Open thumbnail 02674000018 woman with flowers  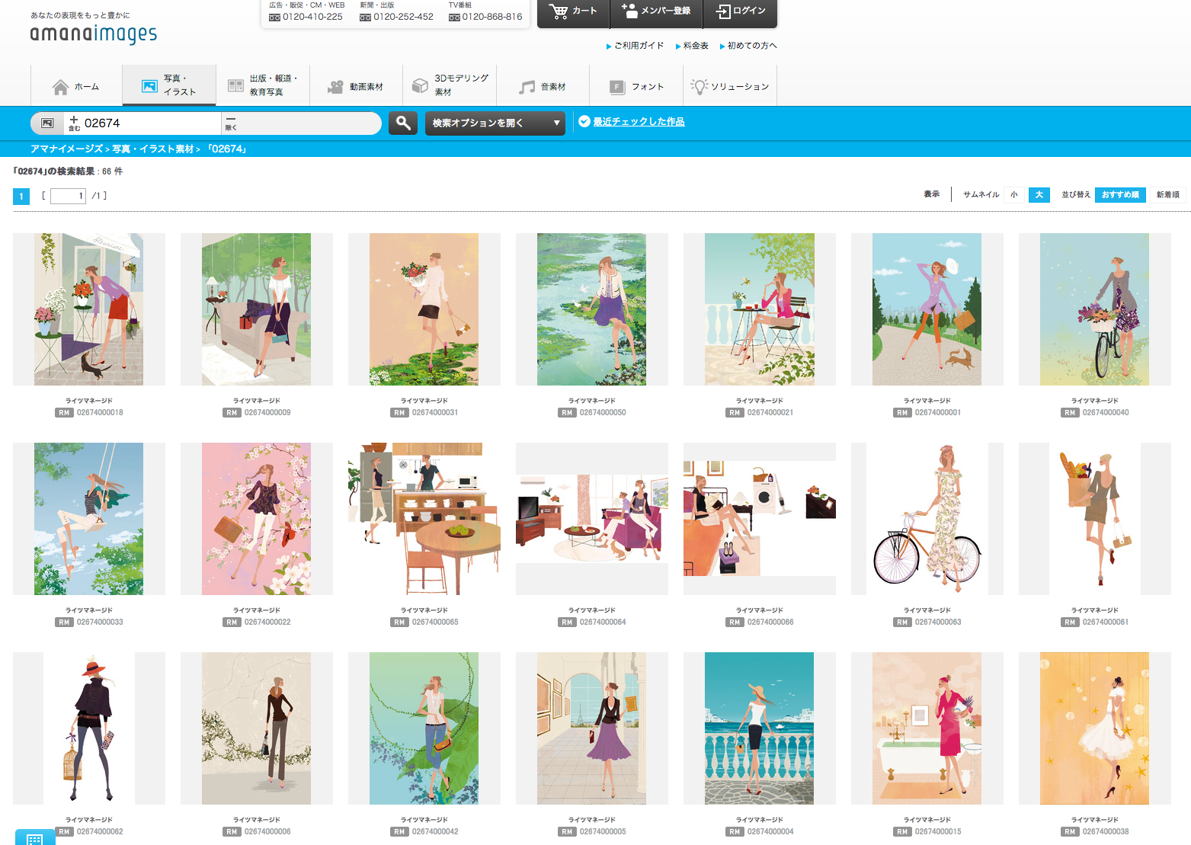click(x=89, y=309)
